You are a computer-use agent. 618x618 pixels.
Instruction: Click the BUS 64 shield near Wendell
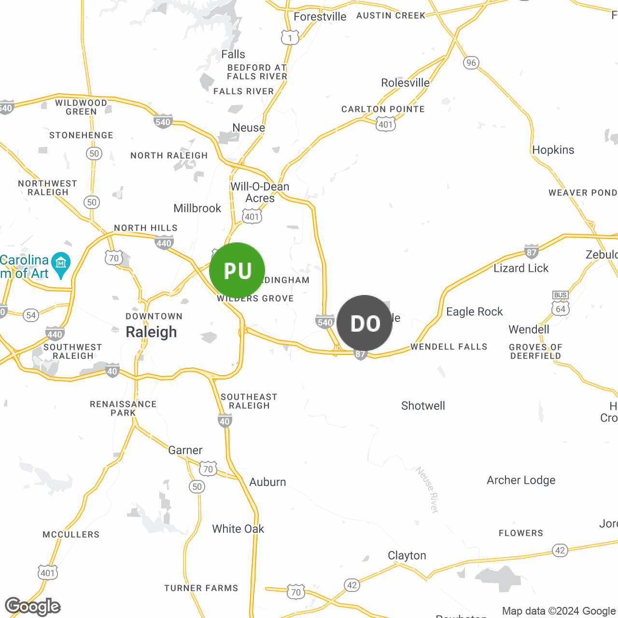click(x=561, y=304)
